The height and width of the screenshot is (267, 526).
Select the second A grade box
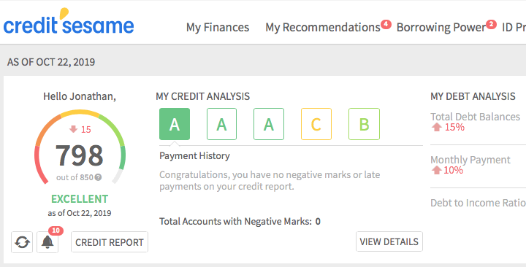click(x=222, y=124)
